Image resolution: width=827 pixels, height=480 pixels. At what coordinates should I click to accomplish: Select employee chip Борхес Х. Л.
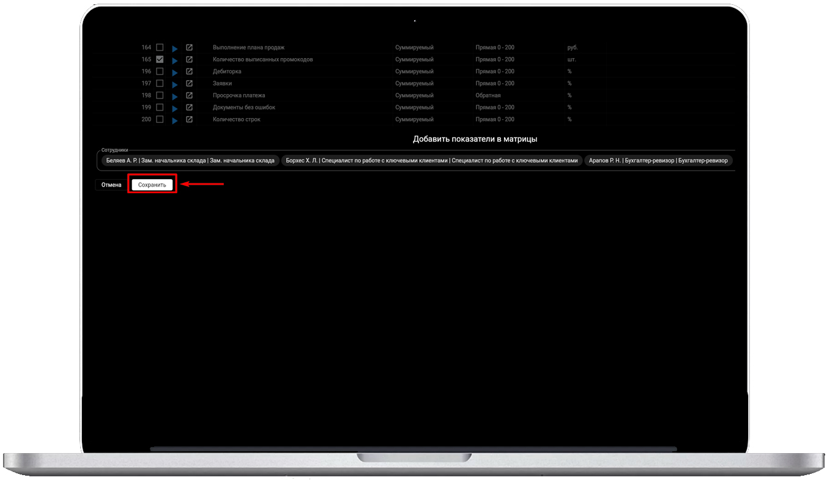pos(432,160)
